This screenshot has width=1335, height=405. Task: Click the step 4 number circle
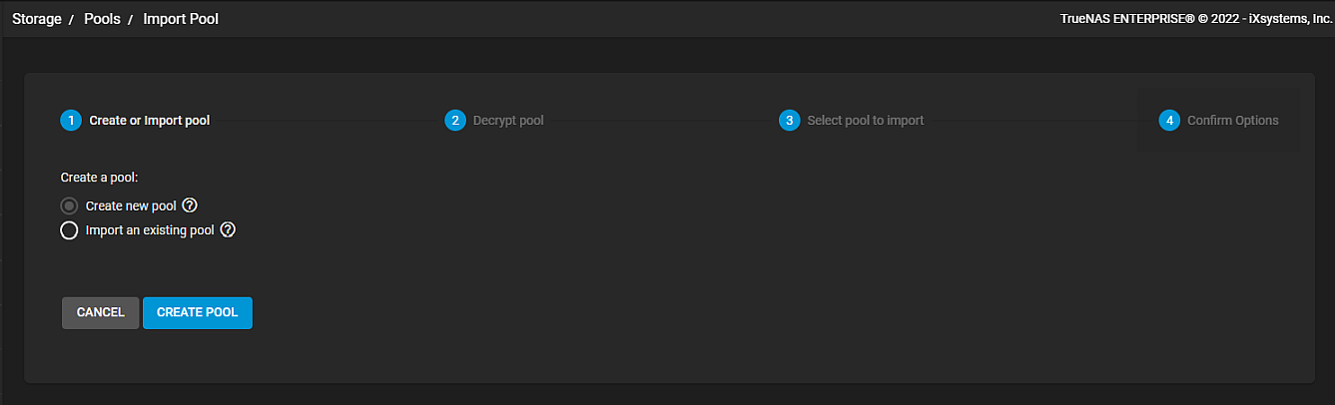[1168, 121]
